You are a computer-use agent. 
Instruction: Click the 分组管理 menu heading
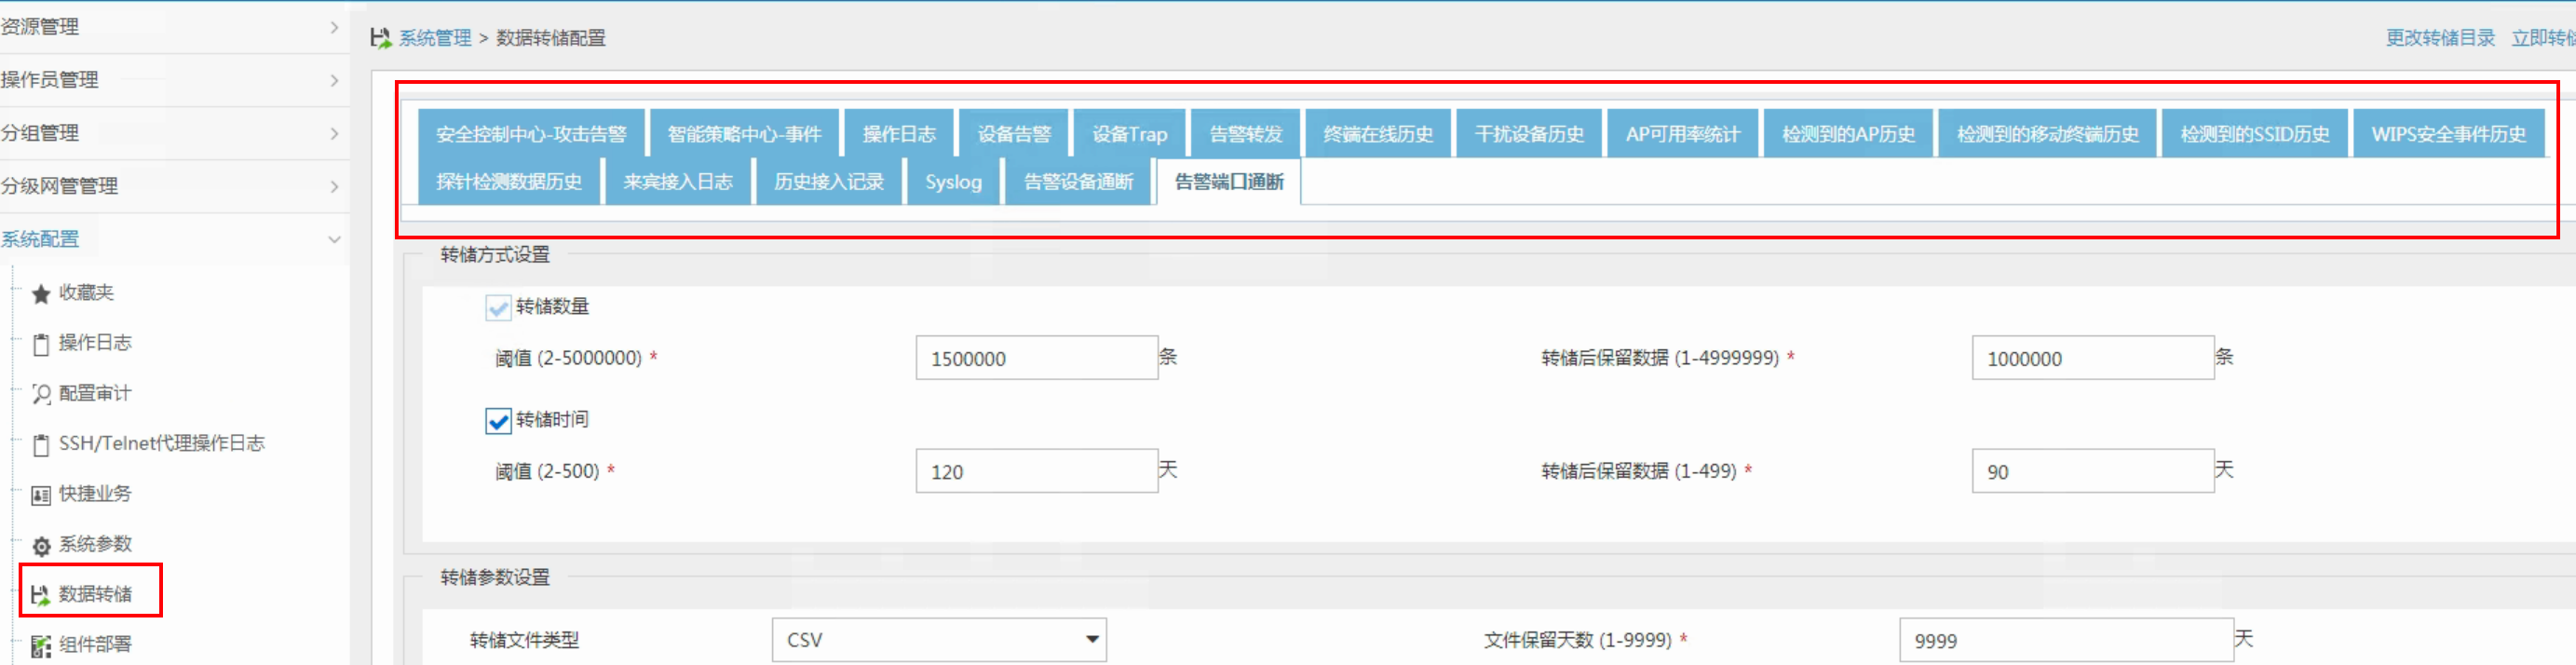point(40,133)
